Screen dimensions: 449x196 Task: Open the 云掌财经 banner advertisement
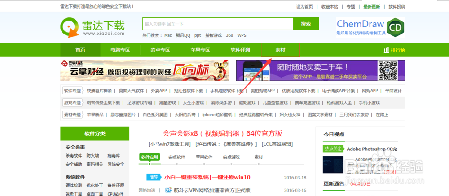(x=145, y=70)
